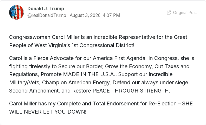Click the text WILL NEVER LET YOU DOWN!
The image size is (206, 125).
[x=48, y=112]
